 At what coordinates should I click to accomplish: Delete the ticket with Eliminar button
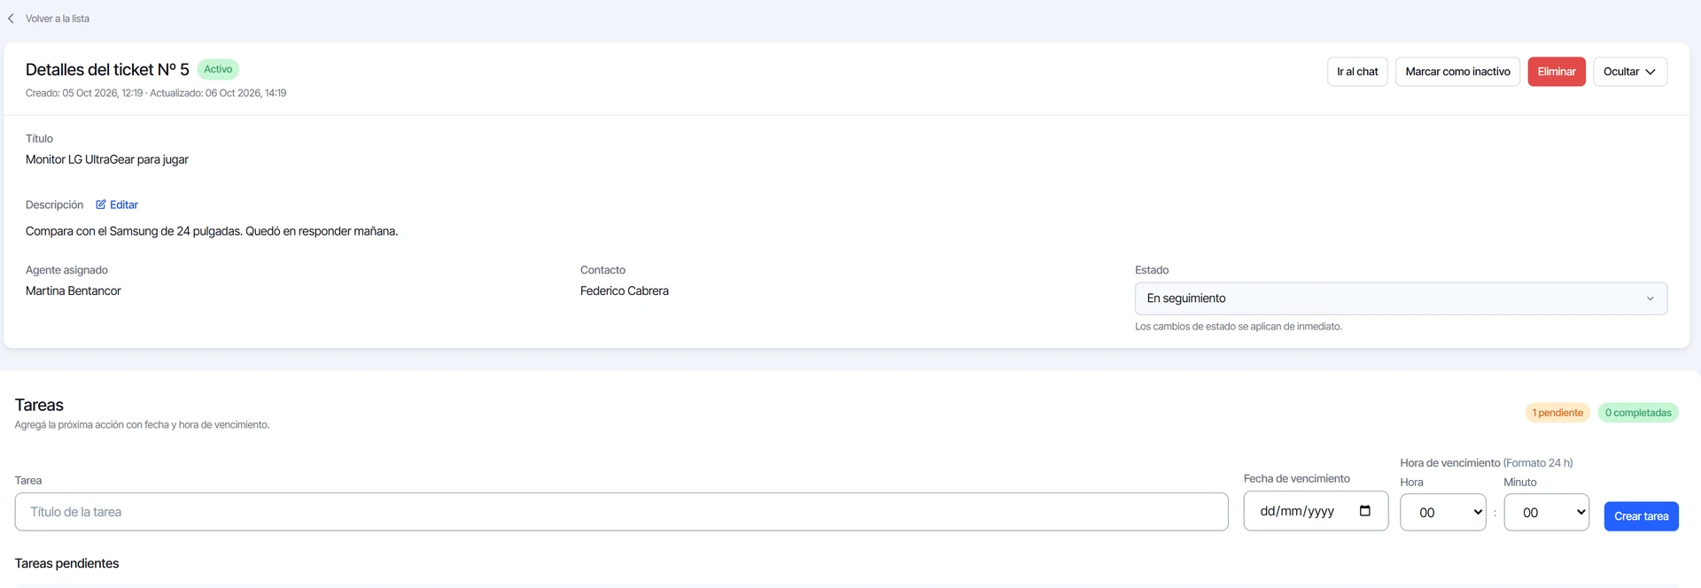[x=1557, y=72]
